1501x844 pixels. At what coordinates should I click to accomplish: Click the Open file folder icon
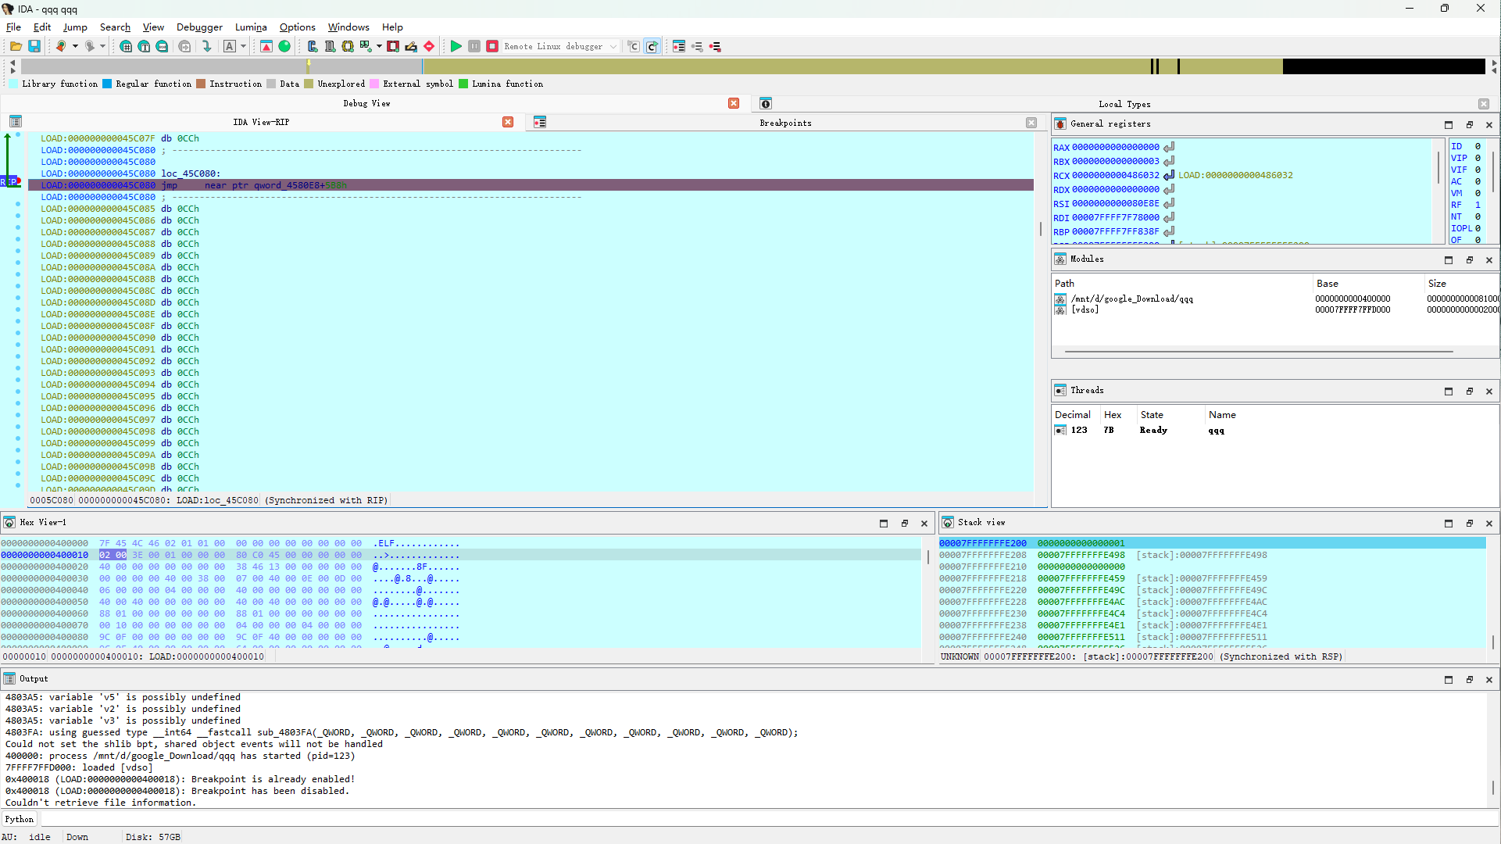point(16,47)
